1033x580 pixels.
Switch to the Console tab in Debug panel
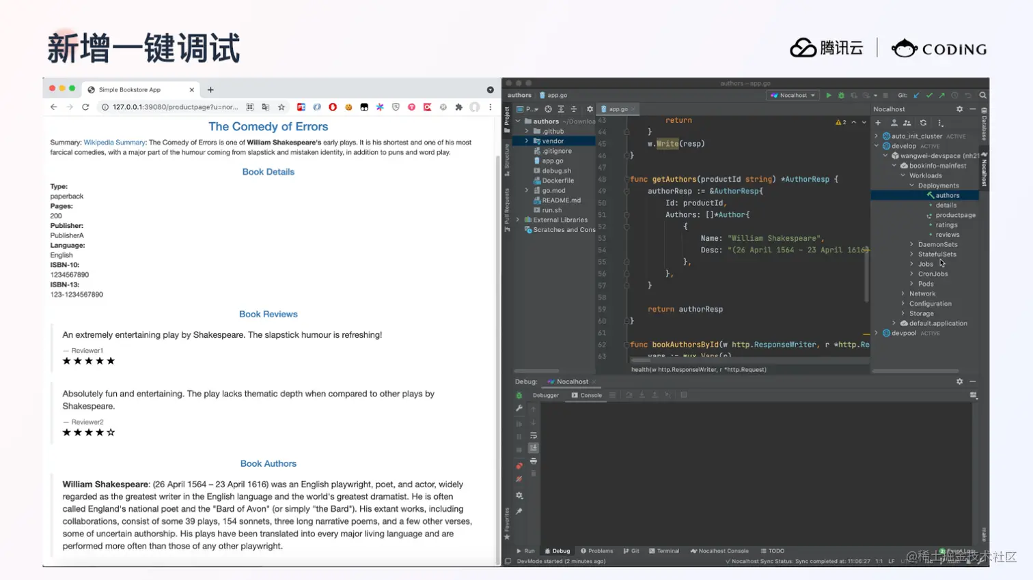587,395
